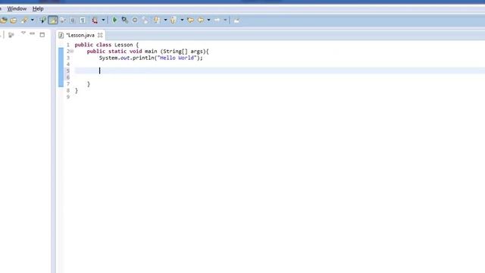
Task: Click the green Run button
Action: 114,20
